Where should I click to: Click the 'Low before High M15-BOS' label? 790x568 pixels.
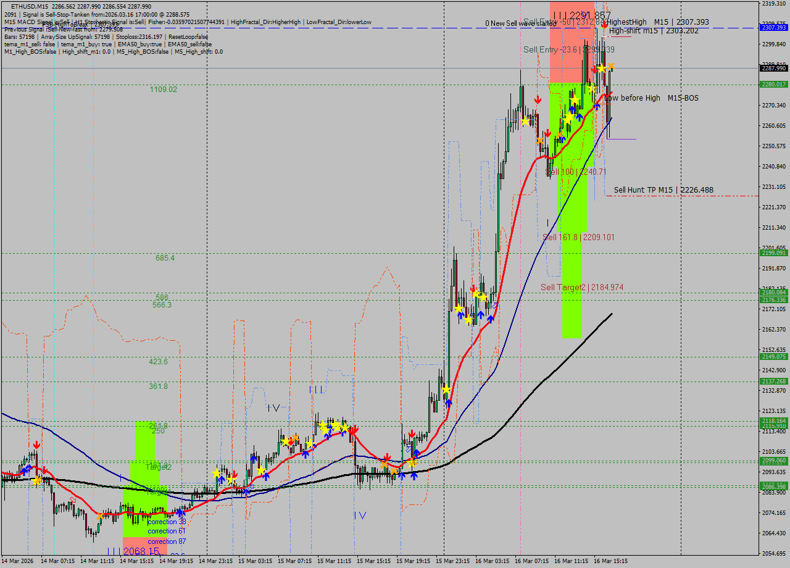tap(652, 98)
